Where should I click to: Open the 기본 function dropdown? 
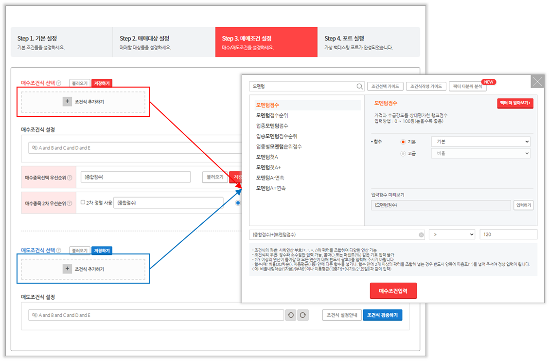point(480,142)
